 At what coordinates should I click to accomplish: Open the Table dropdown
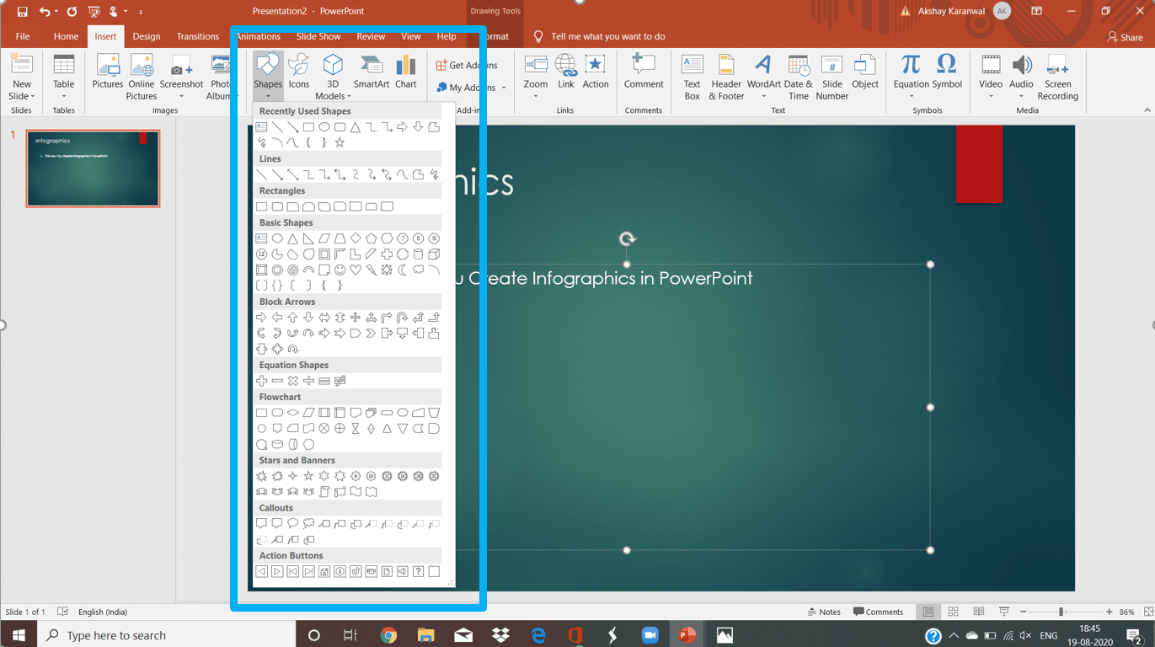[64, 78]
